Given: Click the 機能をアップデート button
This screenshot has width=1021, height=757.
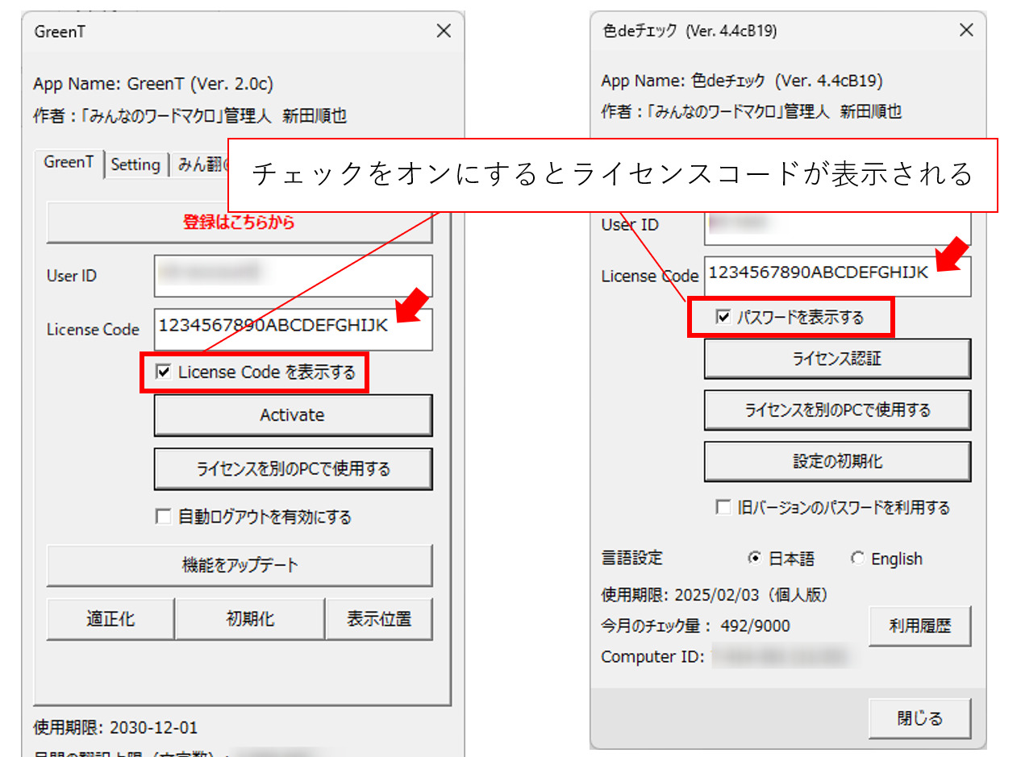Looking at the screenshot, I should coord(239,565).
